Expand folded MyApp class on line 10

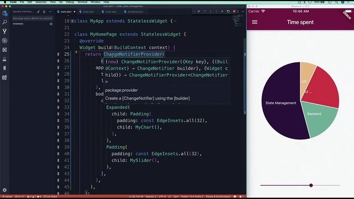point(72,21)
